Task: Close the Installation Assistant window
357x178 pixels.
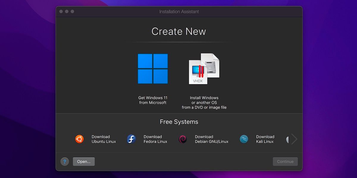Action: click(61, 12)
